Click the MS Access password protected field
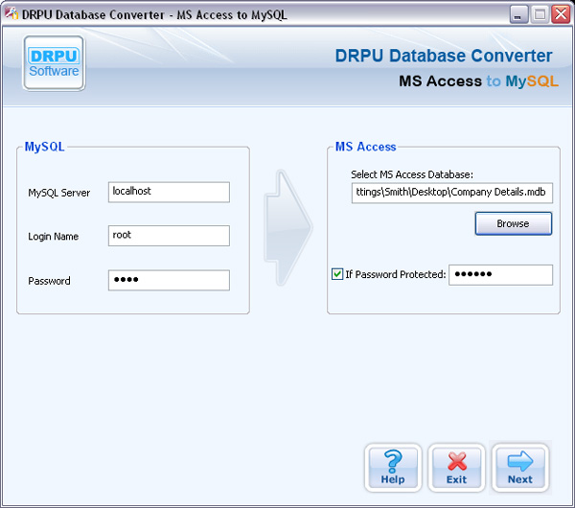Viewport: 575px width, 508px height. [x=501, y=275]
